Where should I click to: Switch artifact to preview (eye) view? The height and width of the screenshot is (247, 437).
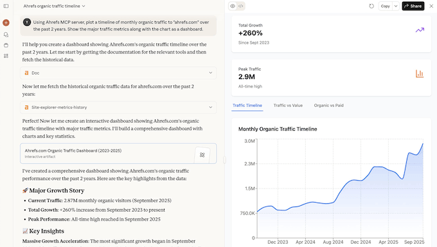click(233, 6)
